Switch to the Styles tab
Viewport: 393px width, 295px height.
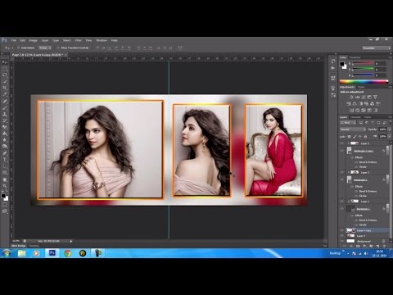(x=361, y=87)
